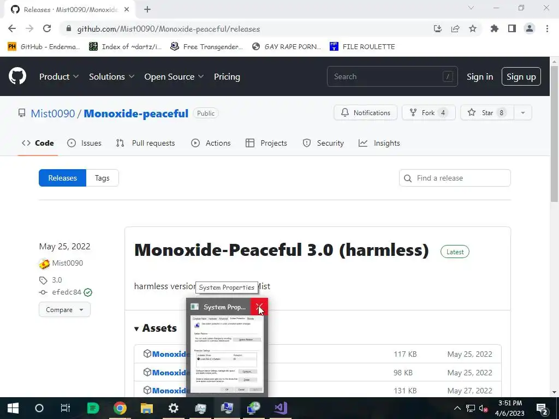559x419 pixels.
Task: Reload the page with refresh icon
Action: point(47,28)
